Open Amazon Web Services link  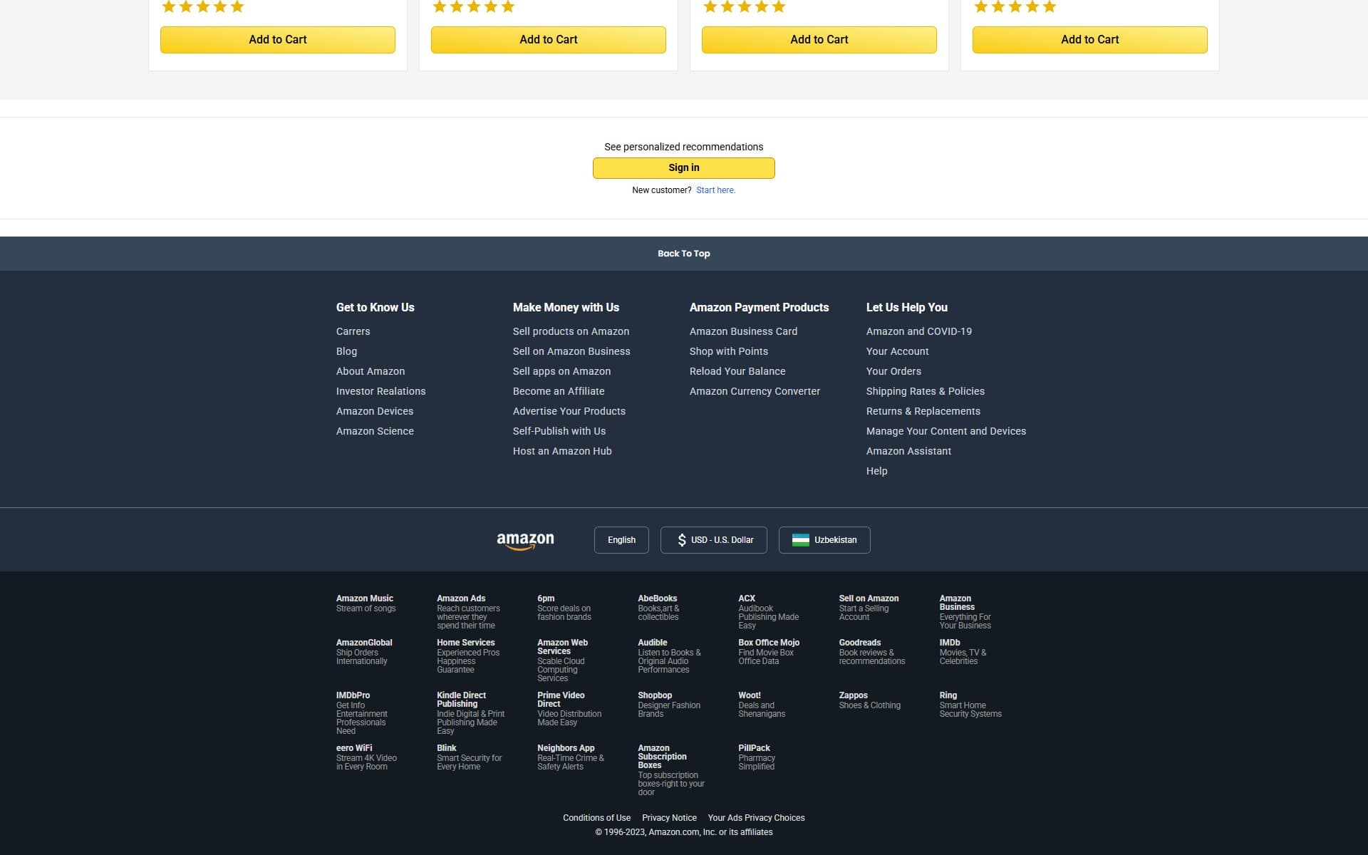coord(562,660)
